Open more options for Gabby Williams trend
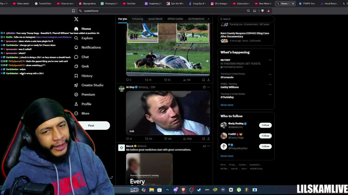 [270, 84]
